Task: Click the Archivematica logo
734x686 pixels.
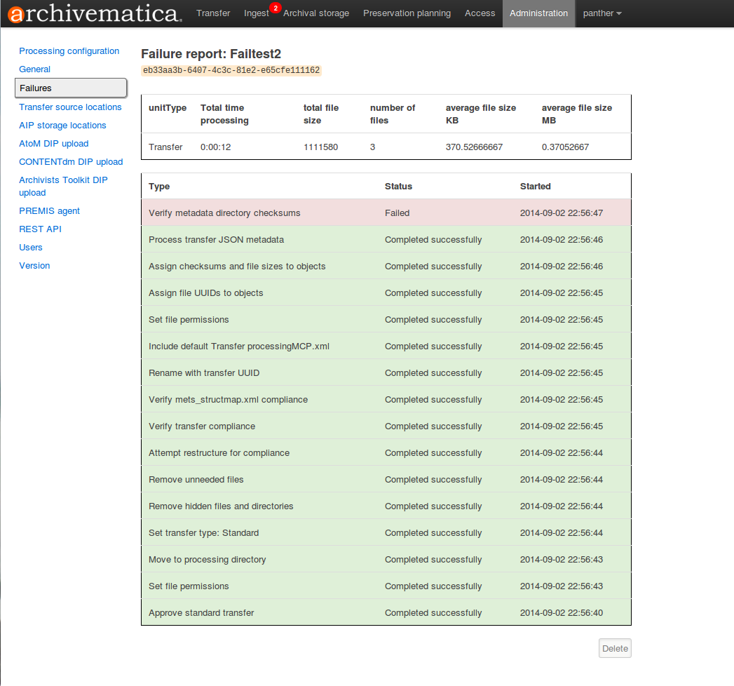Action: coord(95,13)
